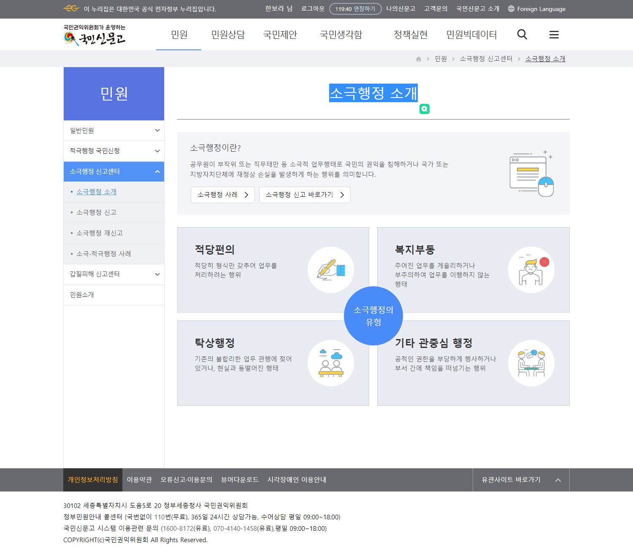Screen dimensions: 633x554
Task: Open 고객문의 link
Action: tap(436, 8)
